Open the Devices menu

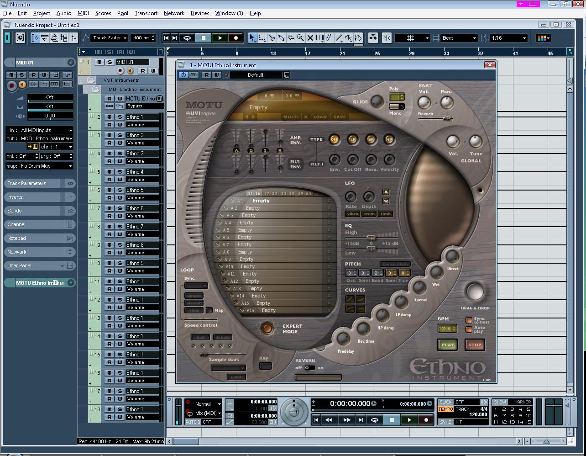tap(200, 13)
